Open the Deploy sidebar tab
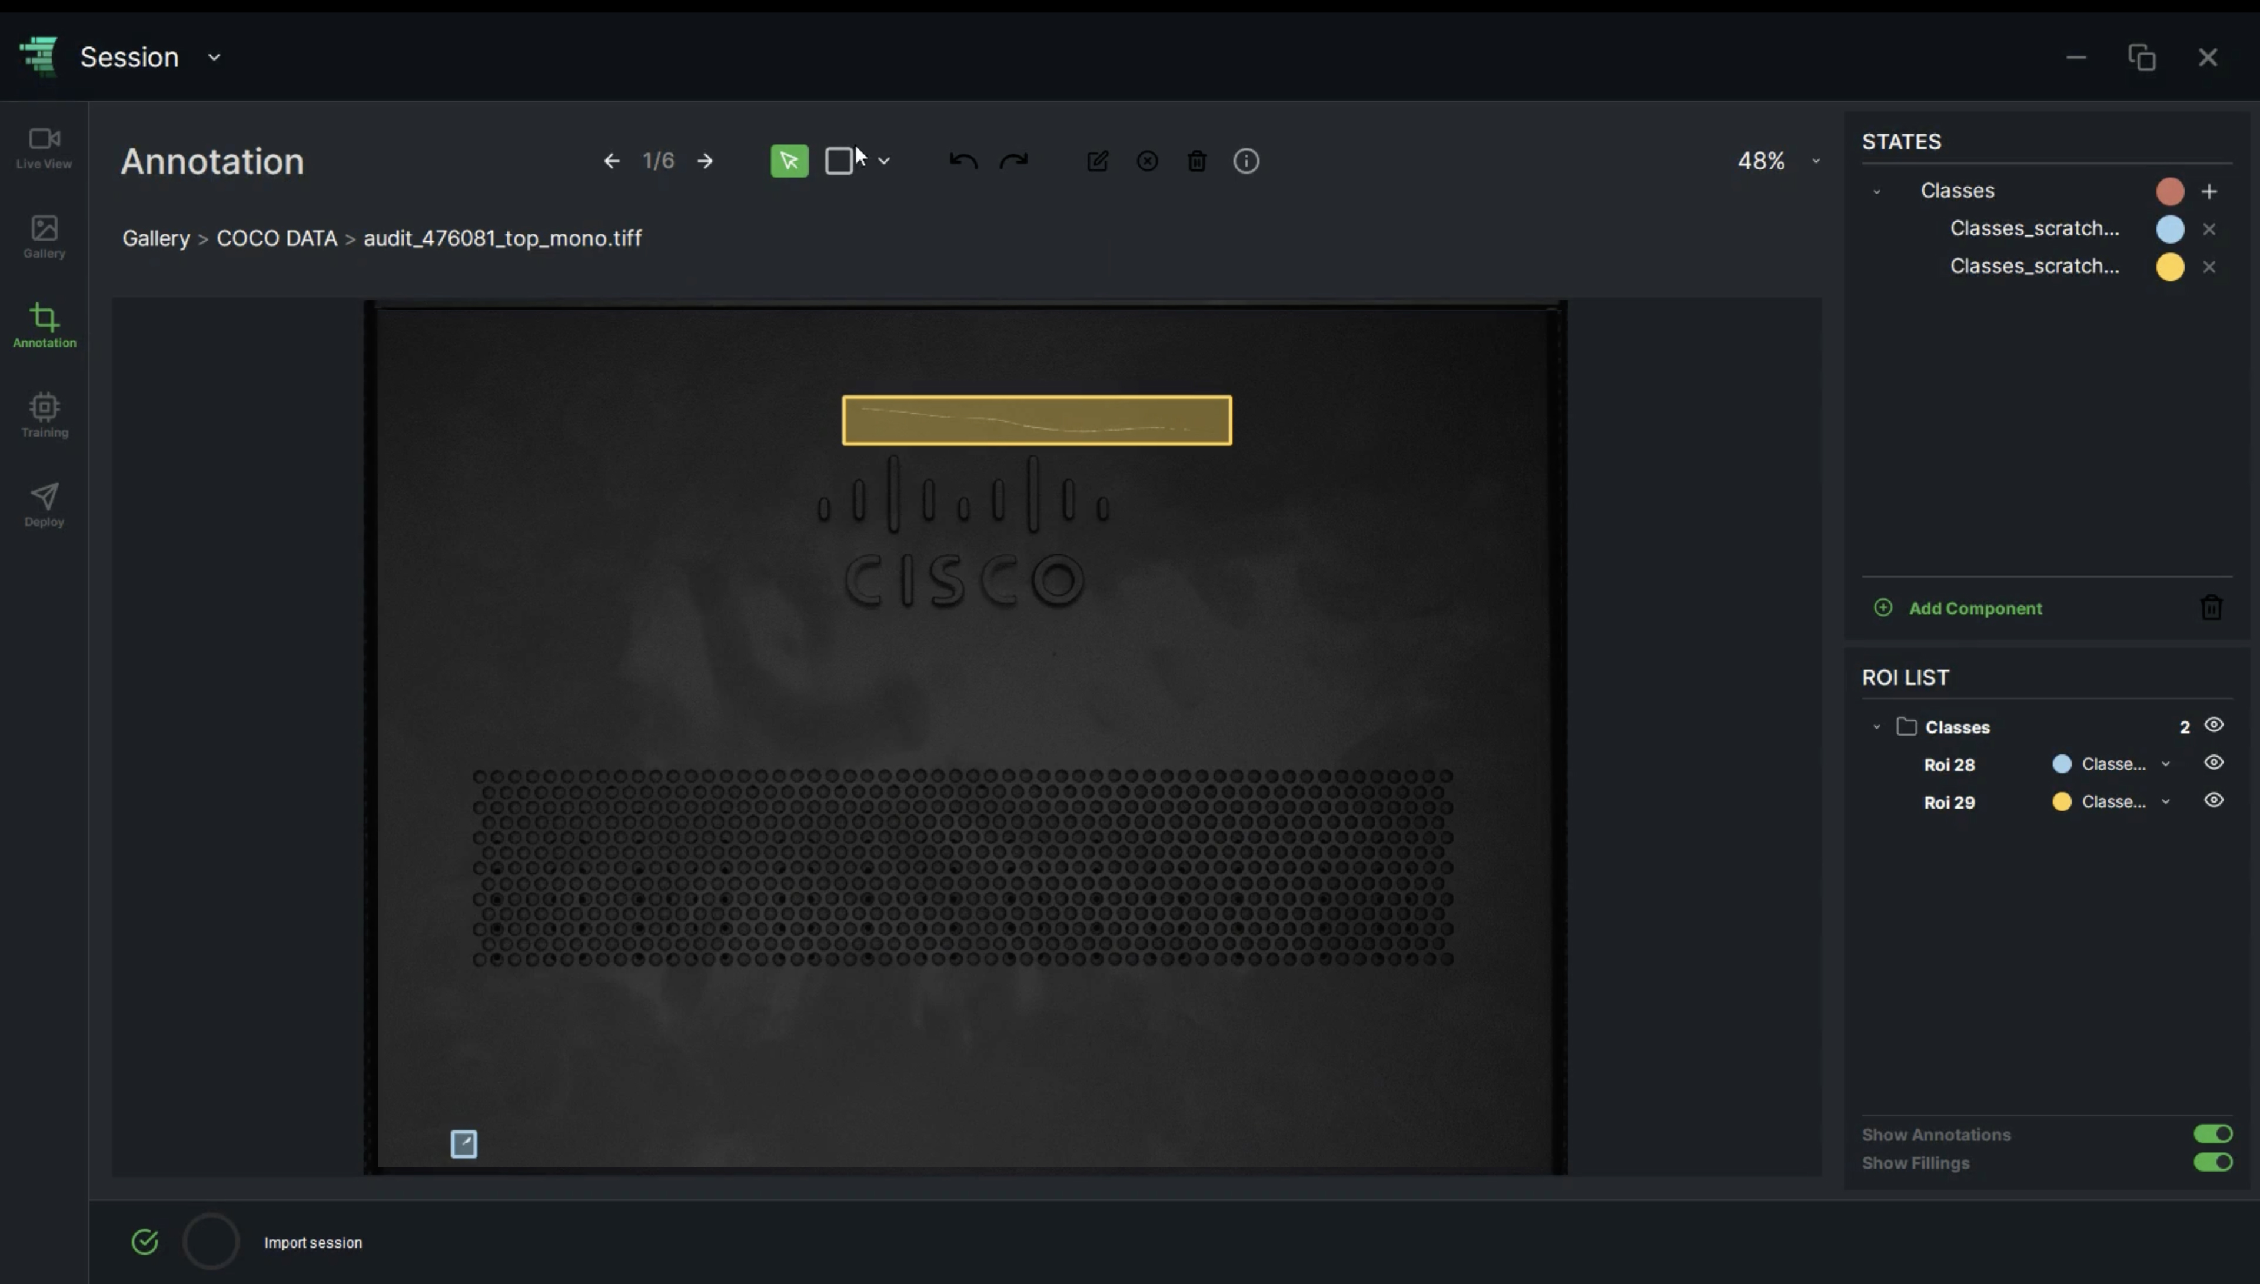The image size is (2260, 1284). pyautogui.click(x=44, y=505)
